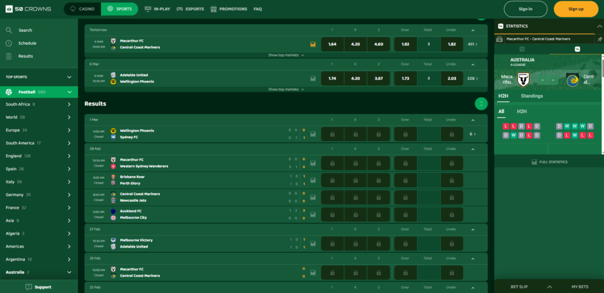Screen dimensions: 604x293
Task: Open the Esports menu
Action: click(x=191, y=9)
